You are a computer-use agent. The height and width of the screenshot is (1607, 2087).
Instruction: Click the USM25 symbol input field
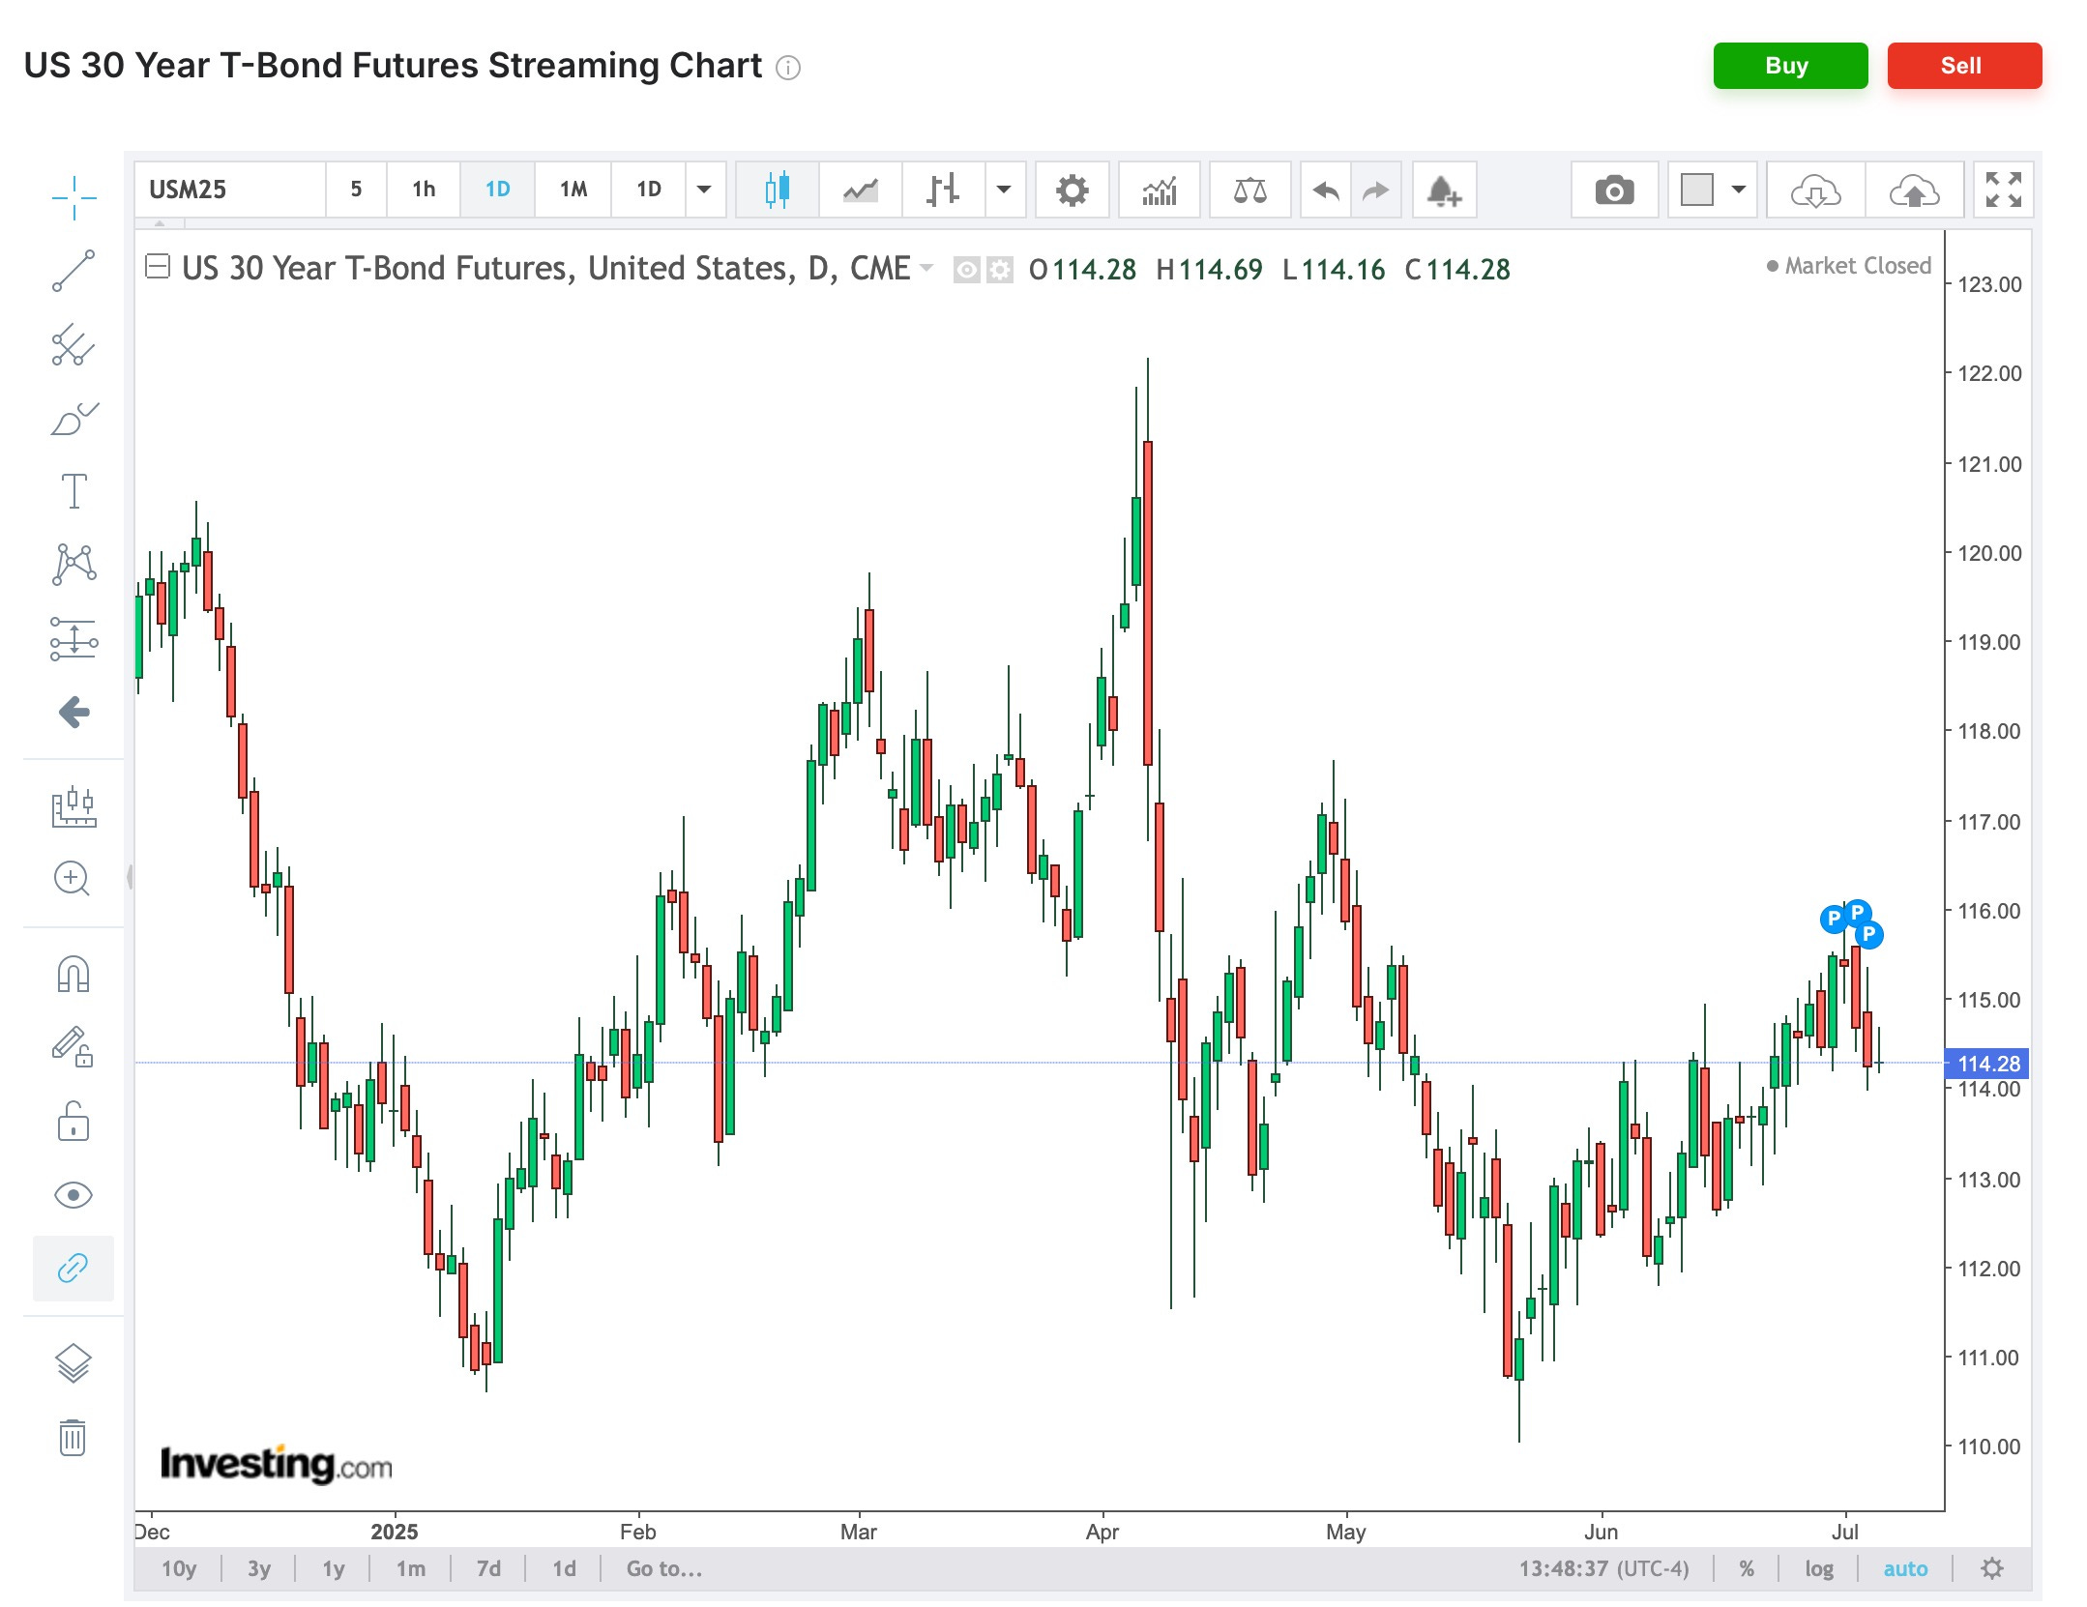point(230,190)
